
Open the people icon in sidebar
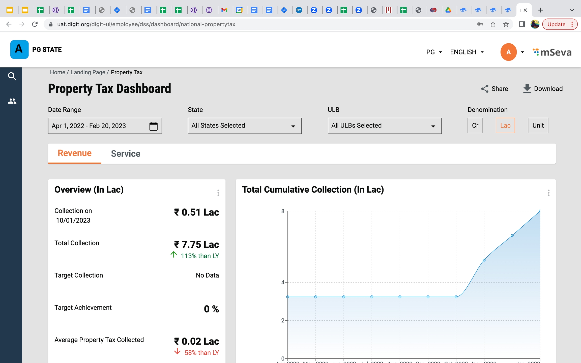(x=12, y=101)
